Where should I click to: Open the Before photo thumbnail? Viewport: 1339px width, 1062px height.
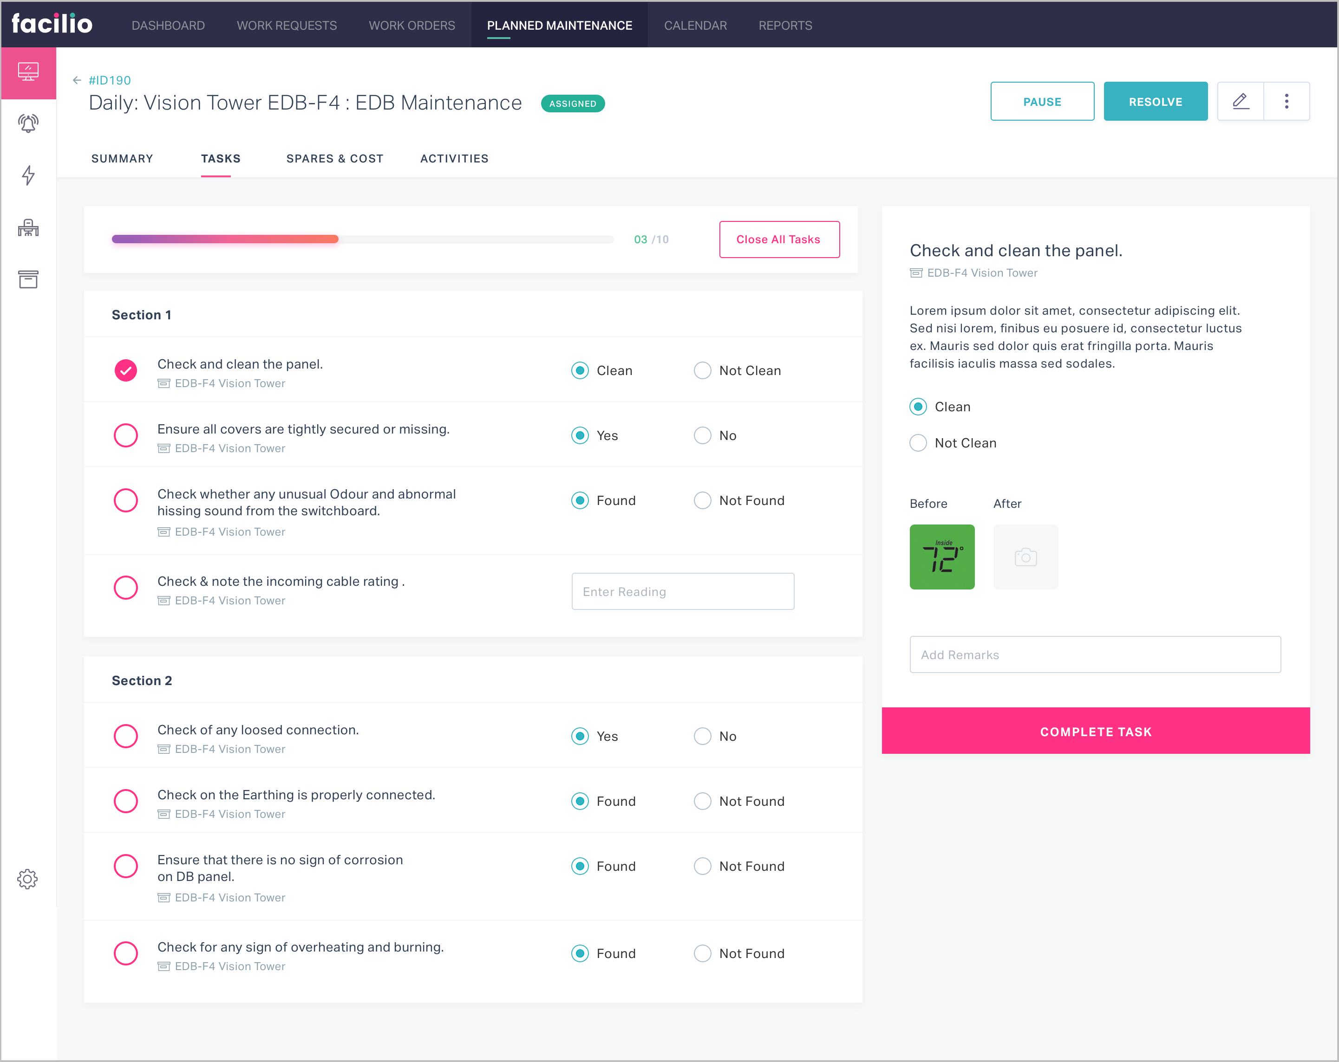coord(941,557)
